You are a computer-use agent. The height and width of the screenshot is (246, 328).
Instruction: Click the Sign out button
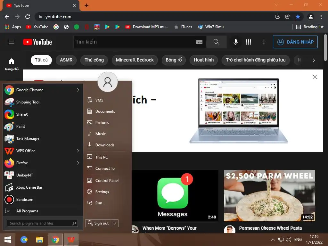coord(98,223)
